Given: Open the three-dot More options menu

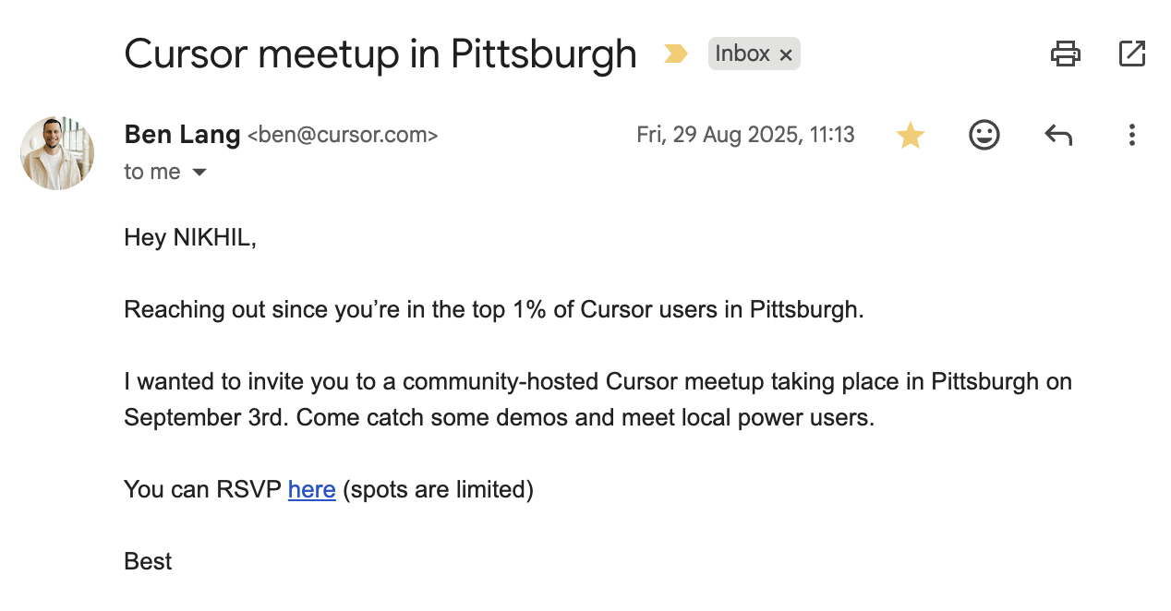Looking at the screenshot, I should (x=1131, y=136).
